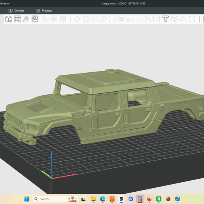Screen dimensions: 204x204
Task: Click the Split to parts icon
Action: point(54,19)
